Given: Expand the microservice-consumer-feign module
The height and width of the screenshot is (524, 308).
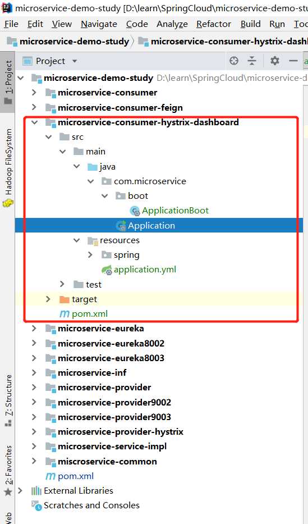Looking at the screenshot, I should point(34,107).
